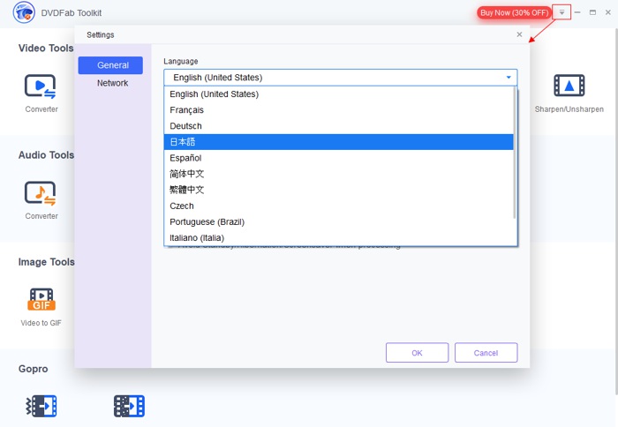Click the Buy Now (30% OFF) button
Screen dimensions: 618x427
[x=514, y=12]
